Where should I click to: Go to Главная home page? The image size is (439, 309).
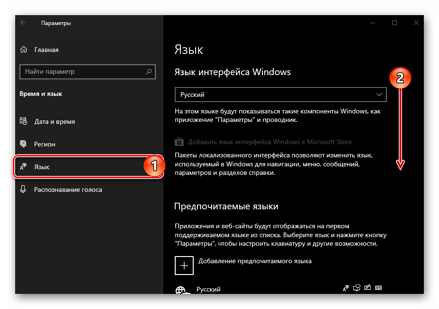46,50
